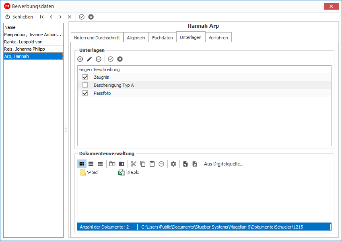Remove selected Unterlagen entry
This screenshot has width=342, height=241.
click(99, 59)
